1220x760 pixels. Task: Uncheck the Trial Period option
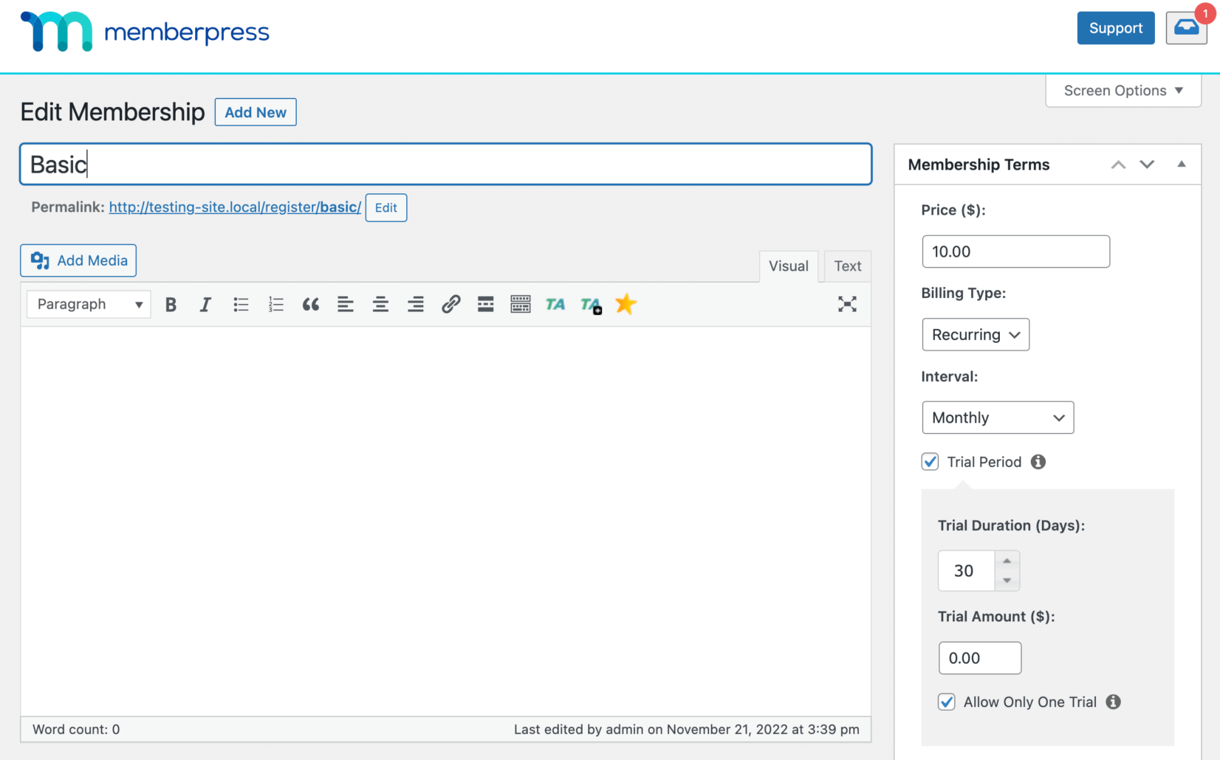(x=930, y=461)
